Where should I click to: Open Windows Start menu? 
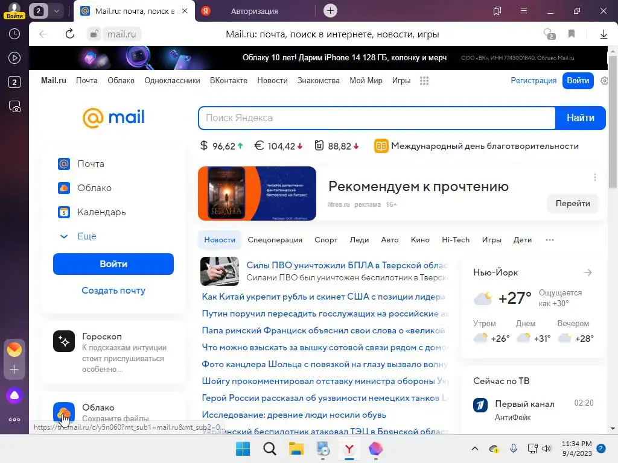coord(243,449)
